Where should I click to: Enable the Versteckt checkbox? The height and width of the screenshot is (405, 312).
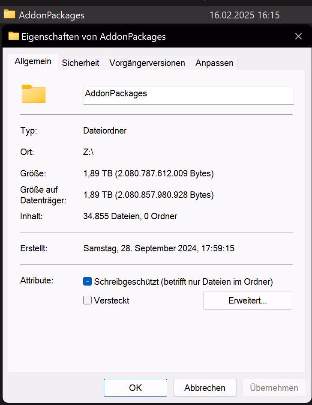point(87,301)
